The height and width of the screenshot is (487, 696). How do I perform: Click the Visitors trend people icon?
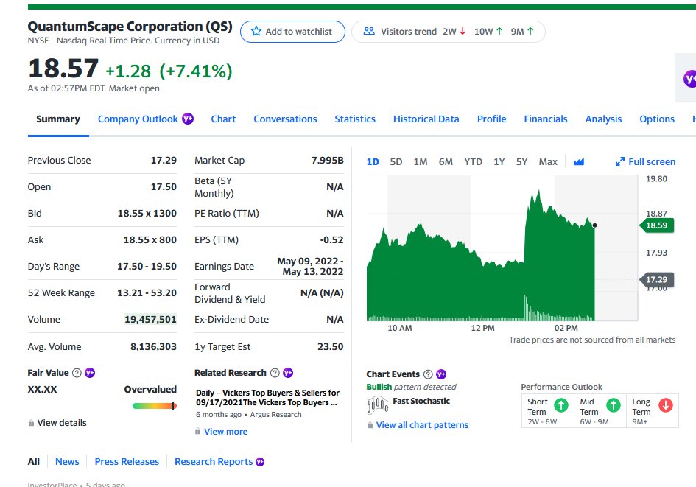(369, 31)
